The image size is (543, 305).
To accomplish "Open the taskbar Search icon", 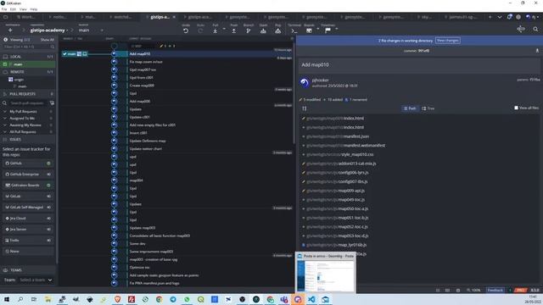I will [x=20, y=299].
